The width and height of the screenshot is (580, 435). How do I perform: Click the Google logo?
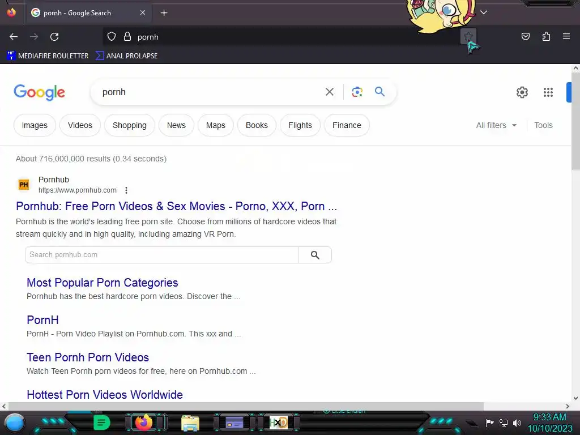(x=39, y=92)
